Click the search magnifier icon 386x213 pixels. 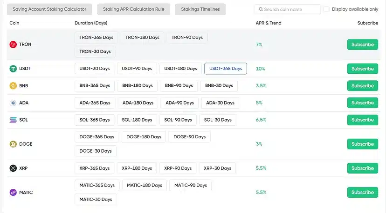(x=261, y=9)
